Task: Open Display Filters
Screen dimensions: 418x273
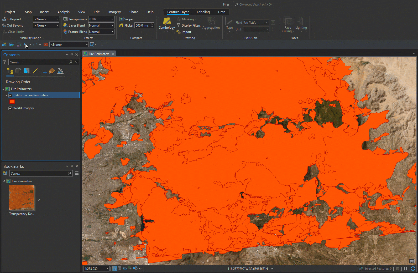Action: pyautogui.click(x=189, y=26)
